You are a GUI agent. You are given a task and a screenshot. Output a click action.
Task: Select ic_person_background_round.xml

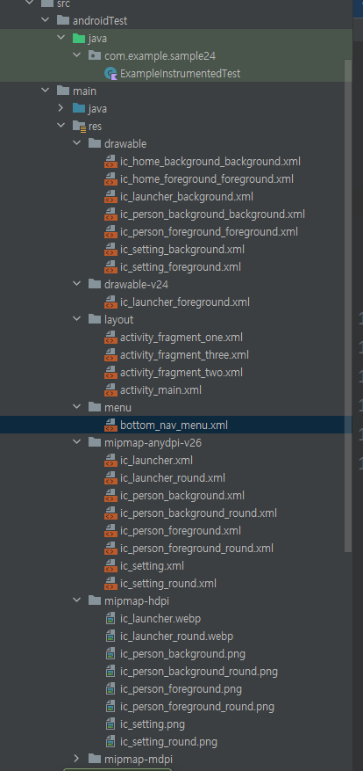tap(198, 513)
